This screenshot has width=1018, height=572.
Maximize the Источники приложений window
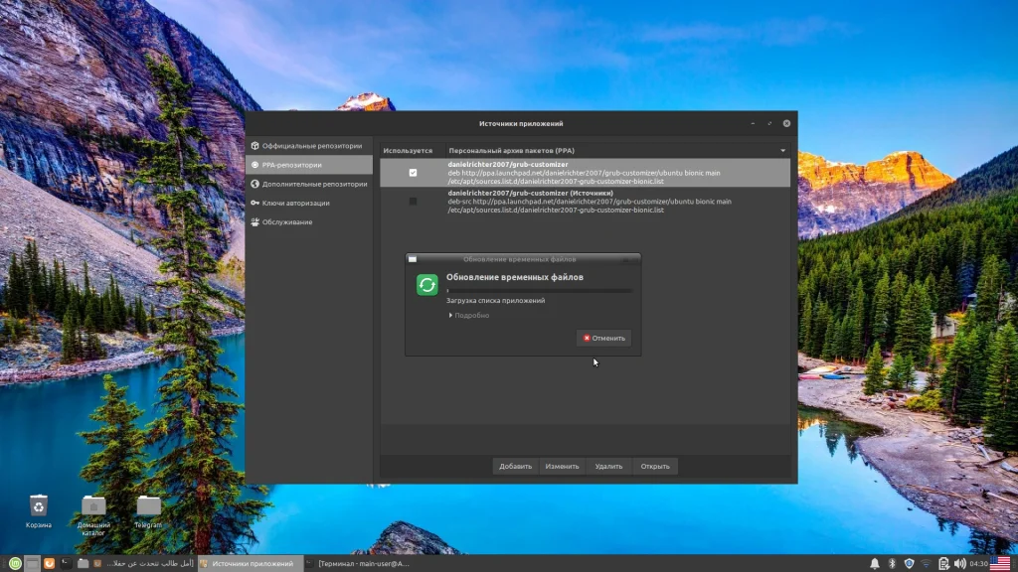[x=769, y=123]
